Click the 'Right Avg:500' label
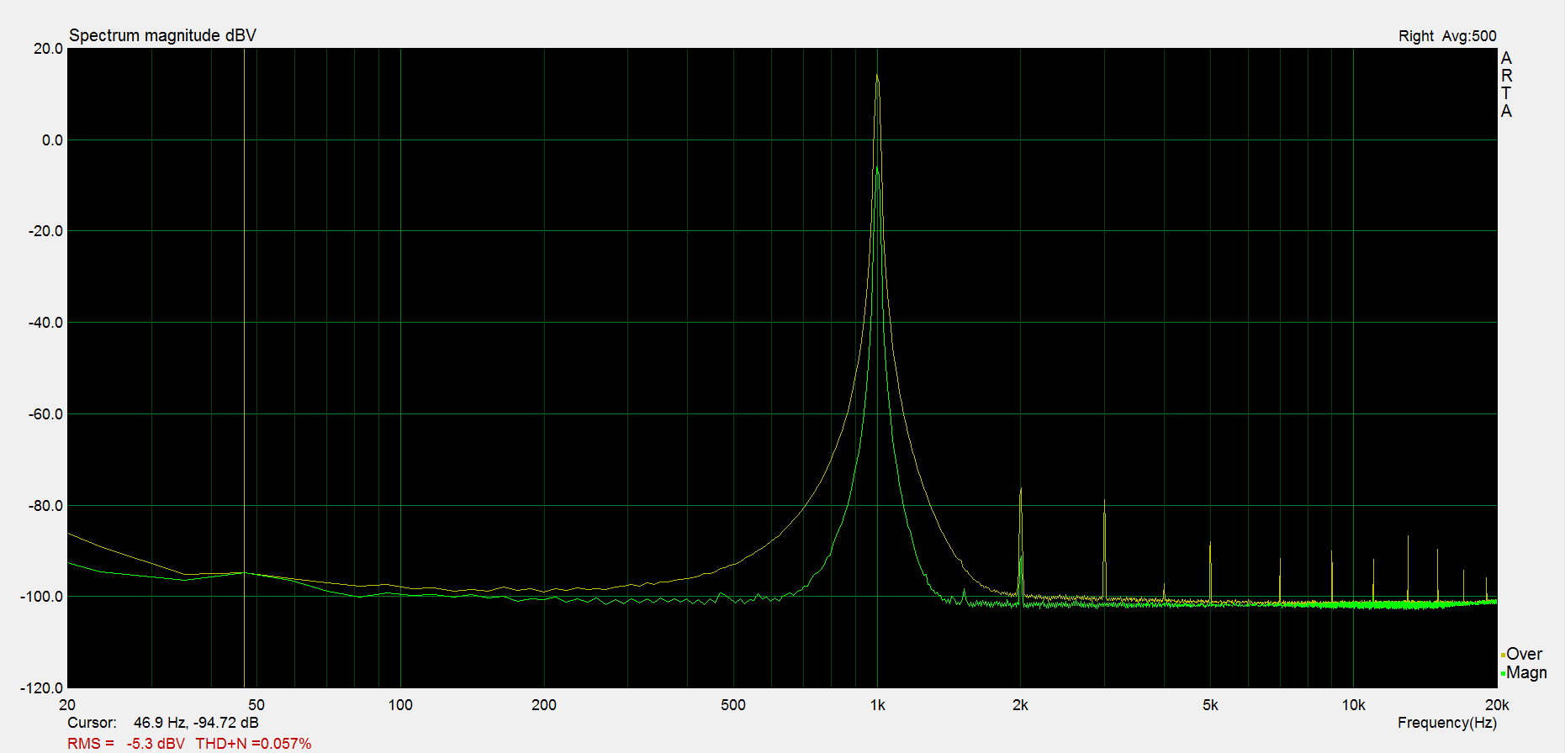 click(1447, 36)
